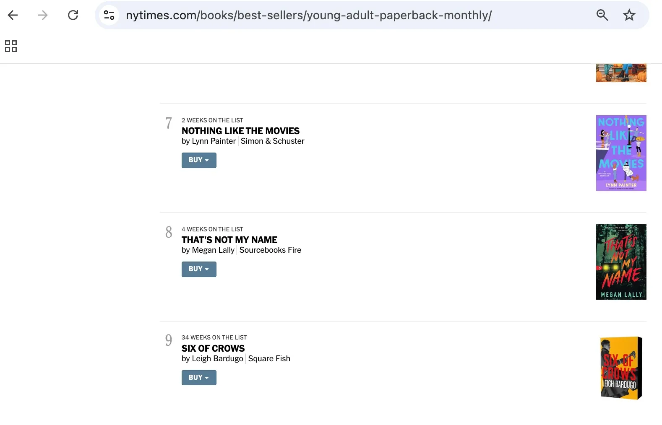Bookmark this page with the star icon
This screenshot has height=425, width=662.
tap(629, 15)
